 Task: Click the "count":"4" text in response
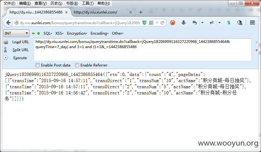[160, 74]
